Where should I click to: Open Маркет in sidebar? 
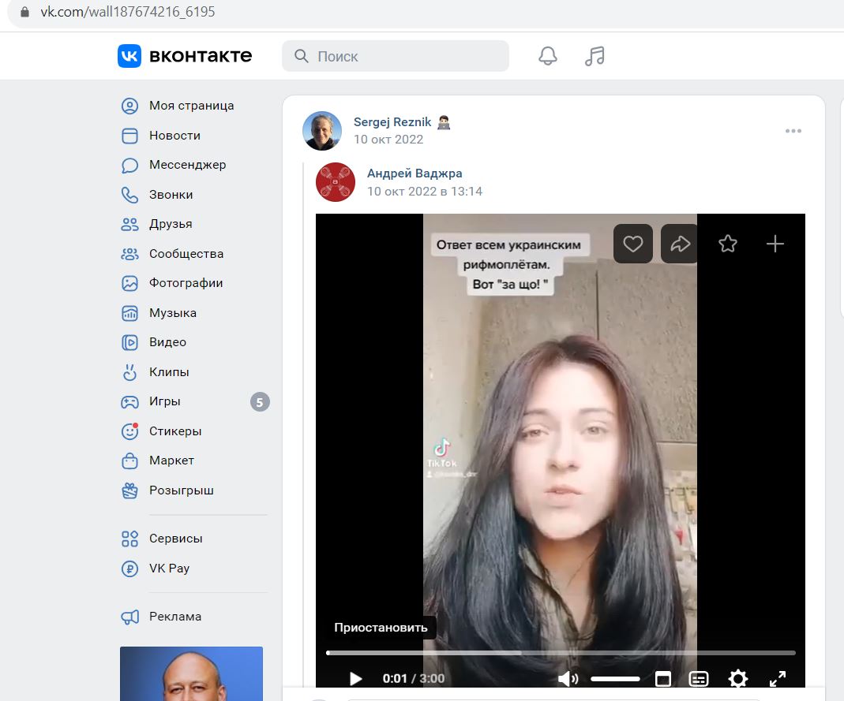[x=171, y=460]
